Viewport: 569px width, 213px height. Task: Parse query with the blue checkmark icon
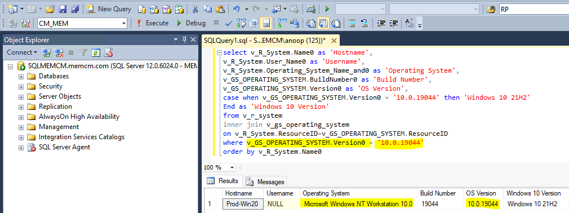point(229,23)
